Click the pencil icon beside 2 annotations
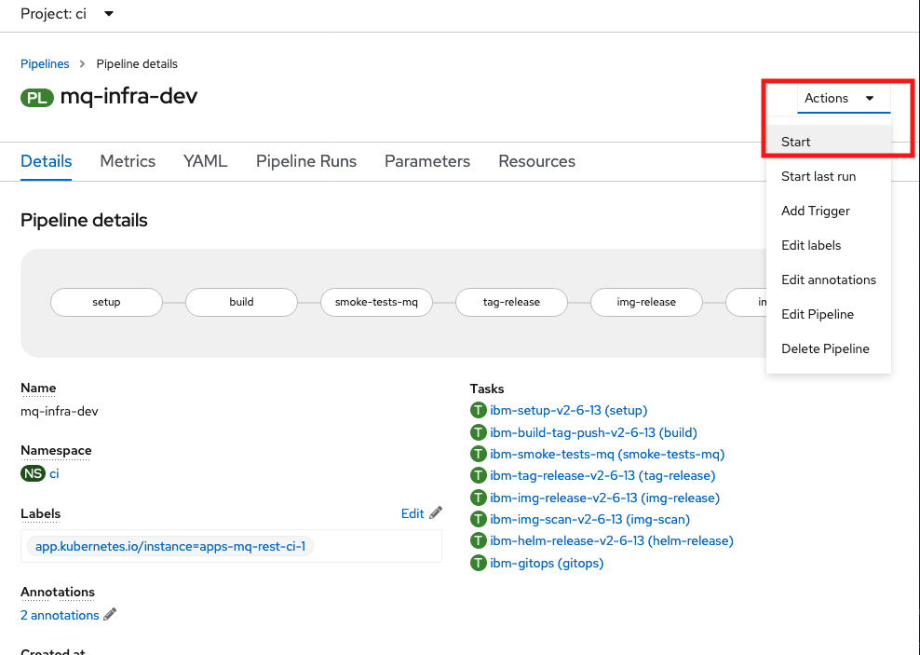Screen dimensions: 920x655 (110, 615)
